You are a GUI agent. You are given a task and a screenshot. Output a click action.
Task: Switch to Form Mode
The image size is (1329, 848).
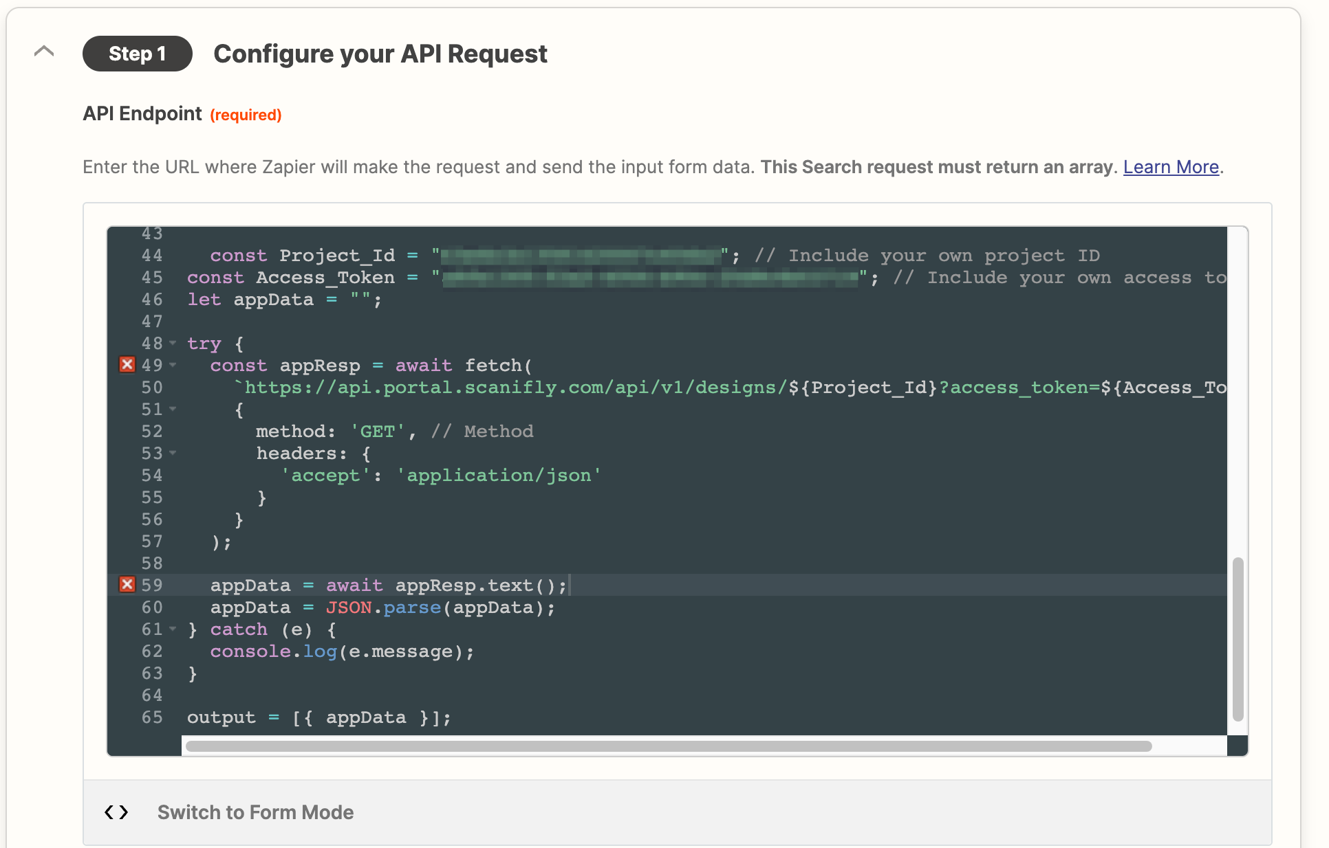(x=255, y=812)
